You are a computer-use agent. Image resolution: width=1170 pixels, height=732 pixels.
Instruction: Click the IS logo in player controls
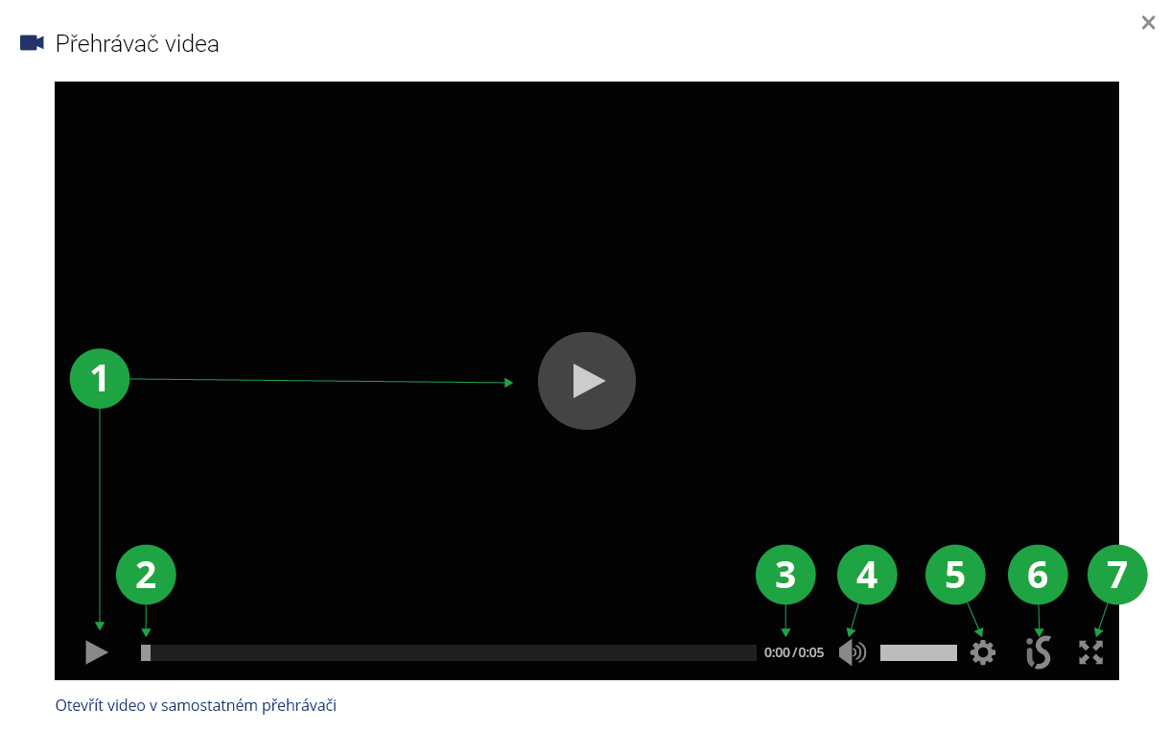pos(1038,652)
